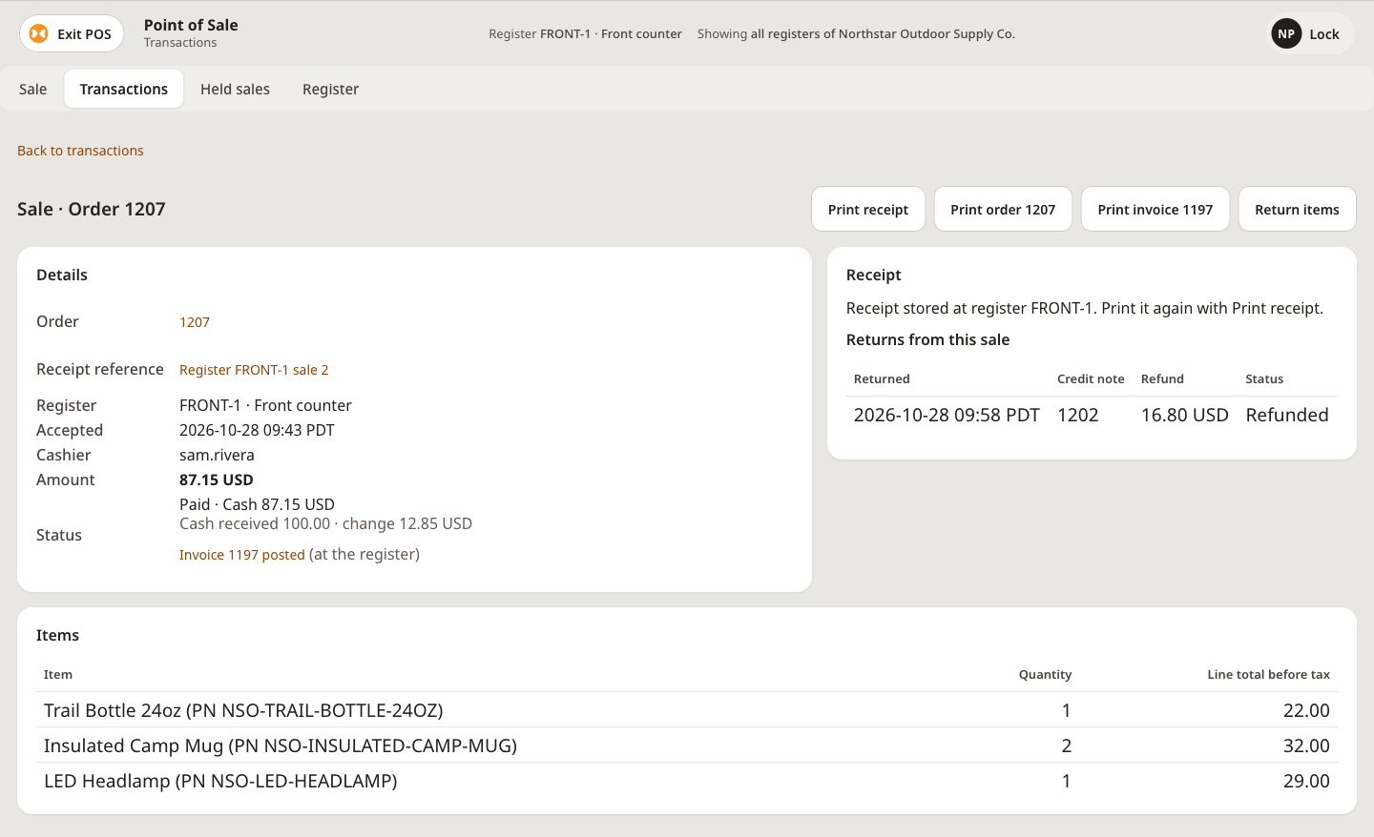The image size is (1374, 837).
Task: Click Print invoice 1197 button
Action: [1155, 209]
